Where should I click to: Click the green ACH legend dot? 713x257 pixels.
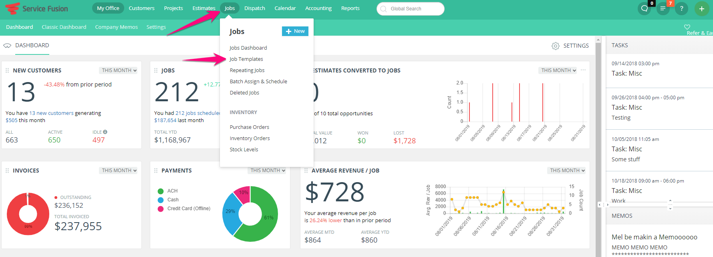pos(161,191)
